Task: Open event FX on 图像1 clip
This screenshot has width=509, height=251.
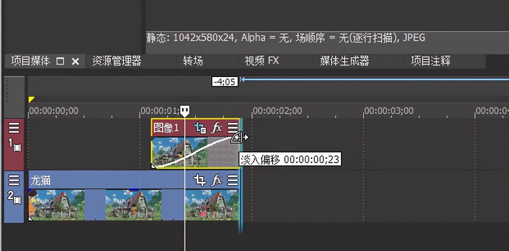Action: 217,127
